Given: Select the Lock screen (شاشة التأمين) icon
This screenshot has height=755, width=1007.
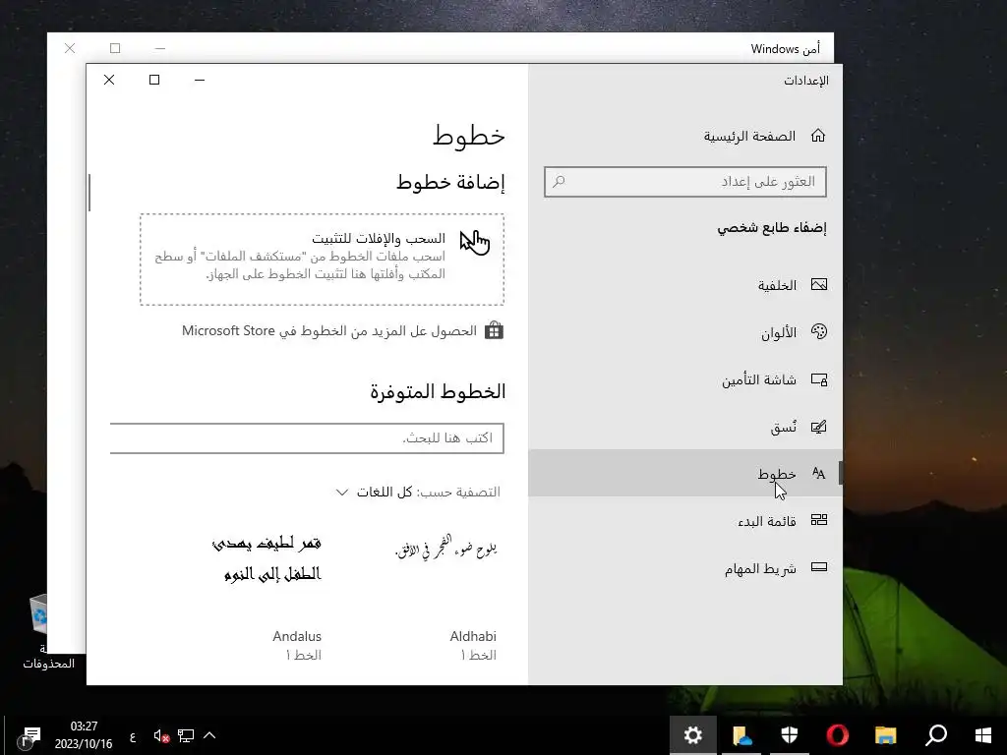Looking at the screenshot, I should pyautogui.click(x=819, y=379).
